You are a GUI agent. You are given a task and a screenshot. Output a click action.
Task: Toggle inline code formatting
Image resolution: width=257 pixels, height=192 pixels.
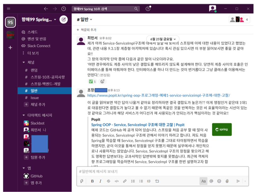(116, 181)
